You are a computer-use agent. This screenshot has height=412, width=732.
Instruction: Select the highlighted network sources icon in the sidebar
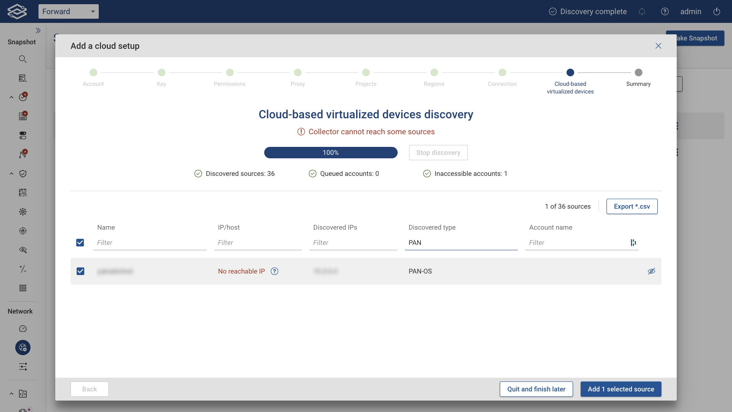[x=22, y=348]
